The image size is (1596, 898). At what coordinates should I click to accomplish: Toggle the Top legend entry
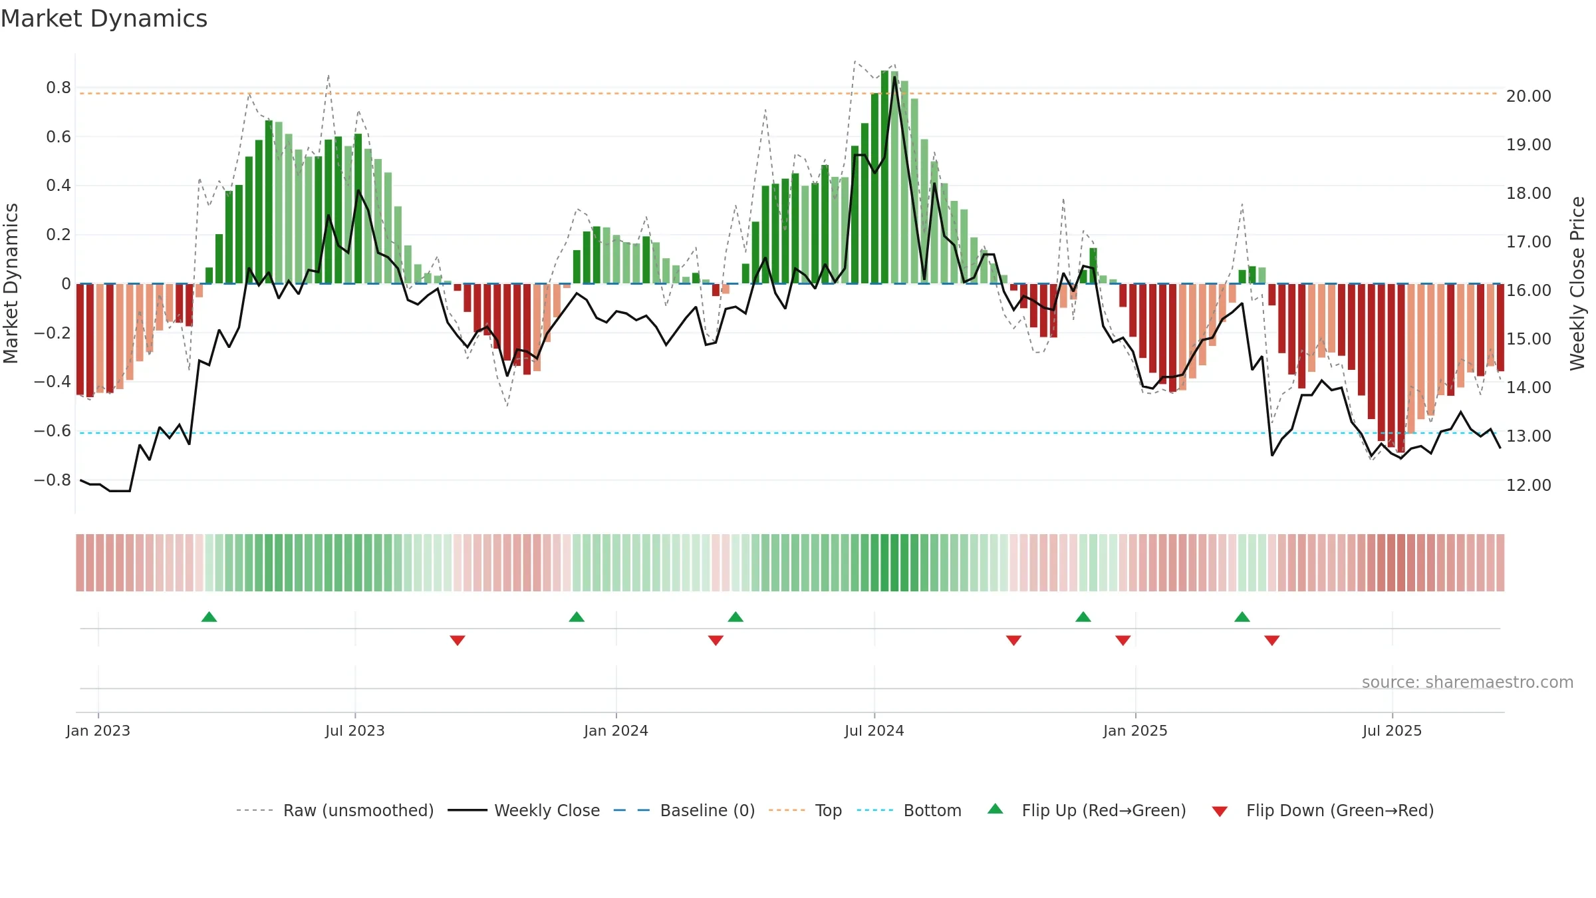coord(805,810)
